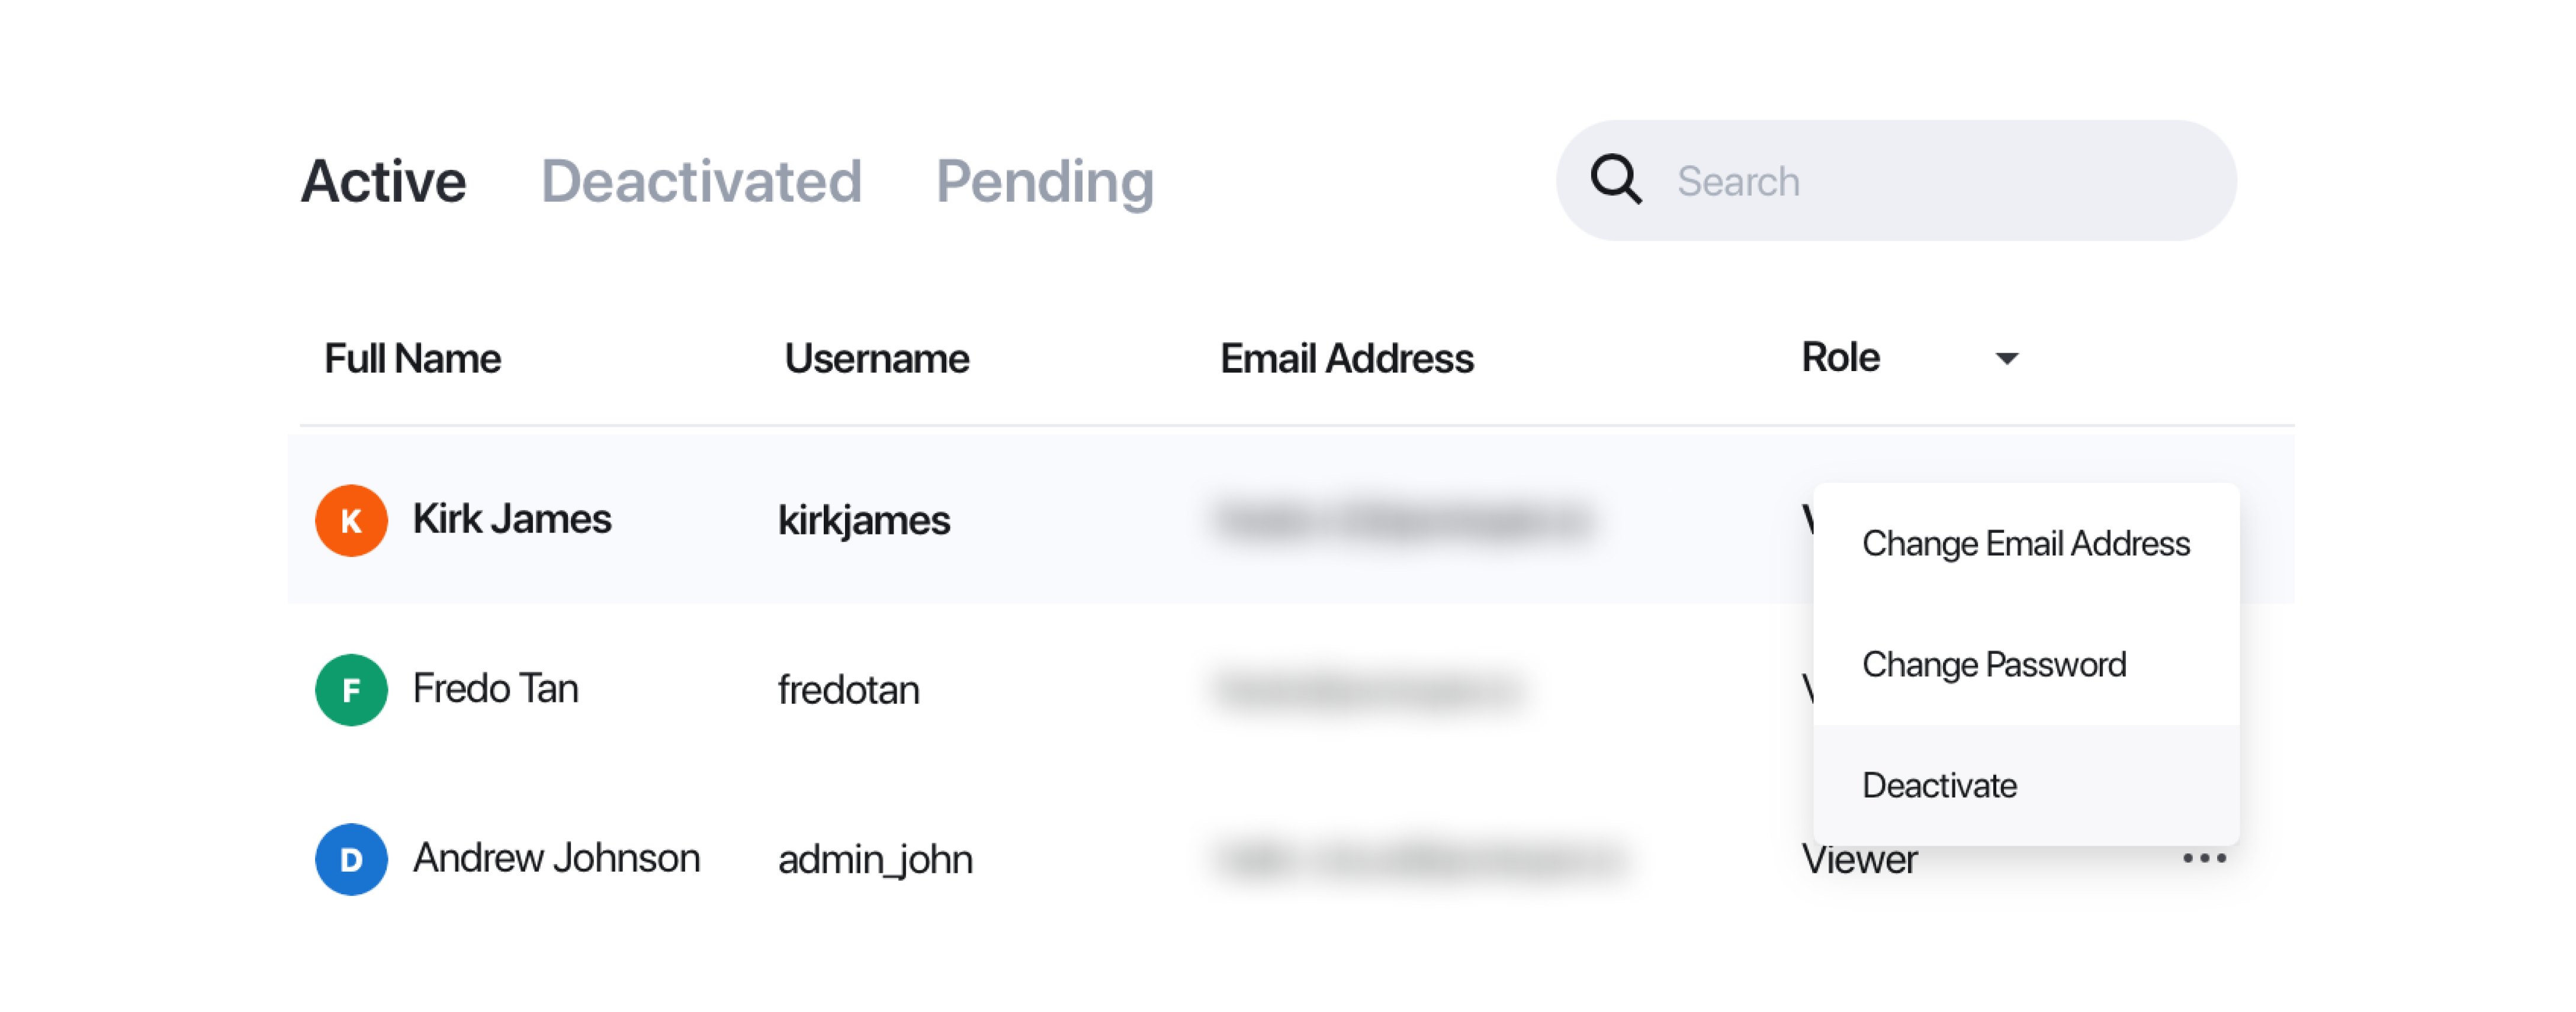Switch to the Deactivated tab
This screenshot has height=1012, width=2576.
701,181
